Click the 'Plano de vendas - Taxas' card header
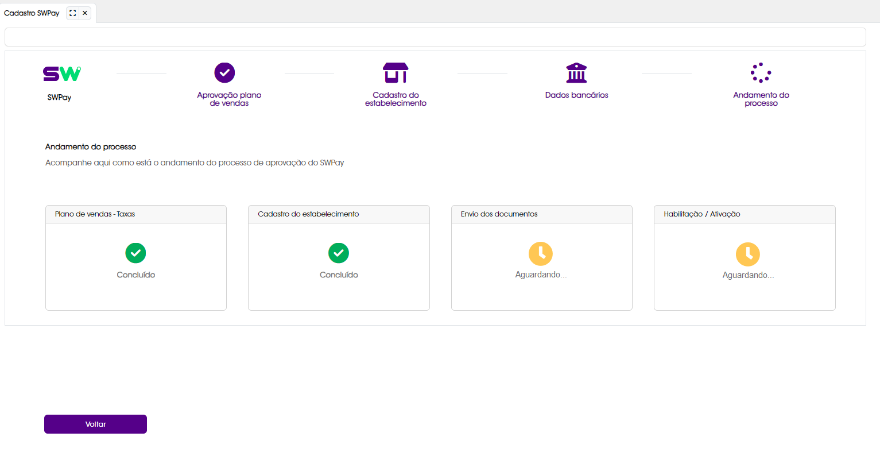Screen dimensions: 880x452 (136, 214)
